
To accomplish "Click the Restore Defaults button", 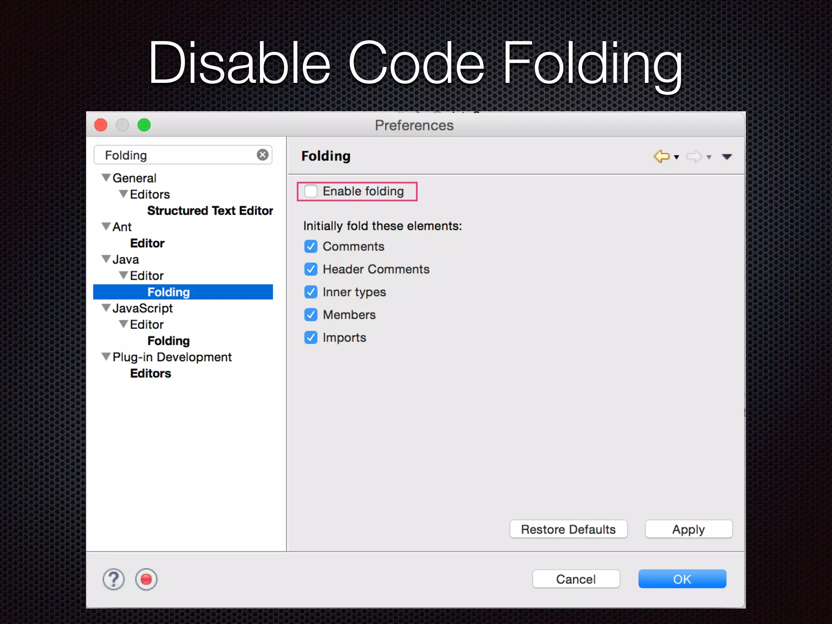I will point(568,529).
